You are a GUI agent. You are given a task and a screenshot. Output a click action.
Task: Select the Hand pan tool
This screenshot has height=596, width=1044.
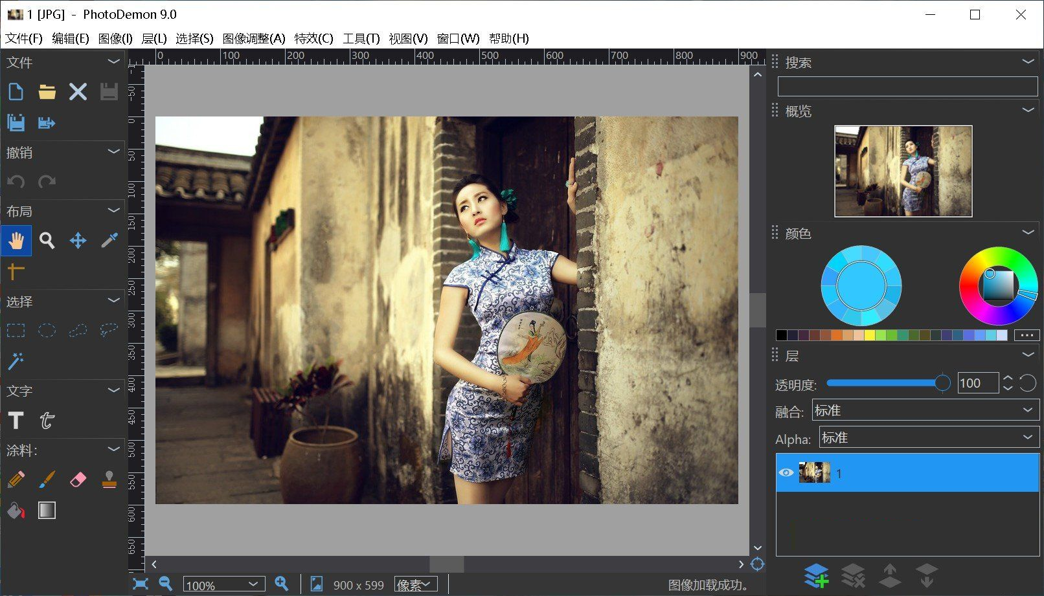coord(16,241)
